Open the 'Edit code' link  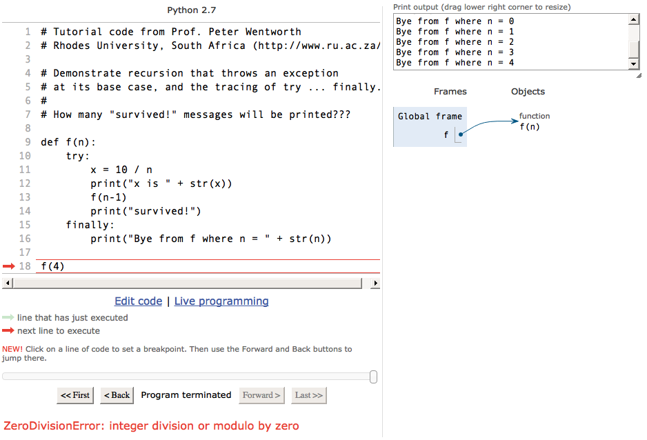(x=138, y=301)
